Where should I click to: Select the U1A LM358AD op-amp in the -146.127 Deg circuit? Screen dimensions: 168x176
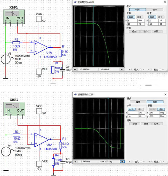click(42, 140)
